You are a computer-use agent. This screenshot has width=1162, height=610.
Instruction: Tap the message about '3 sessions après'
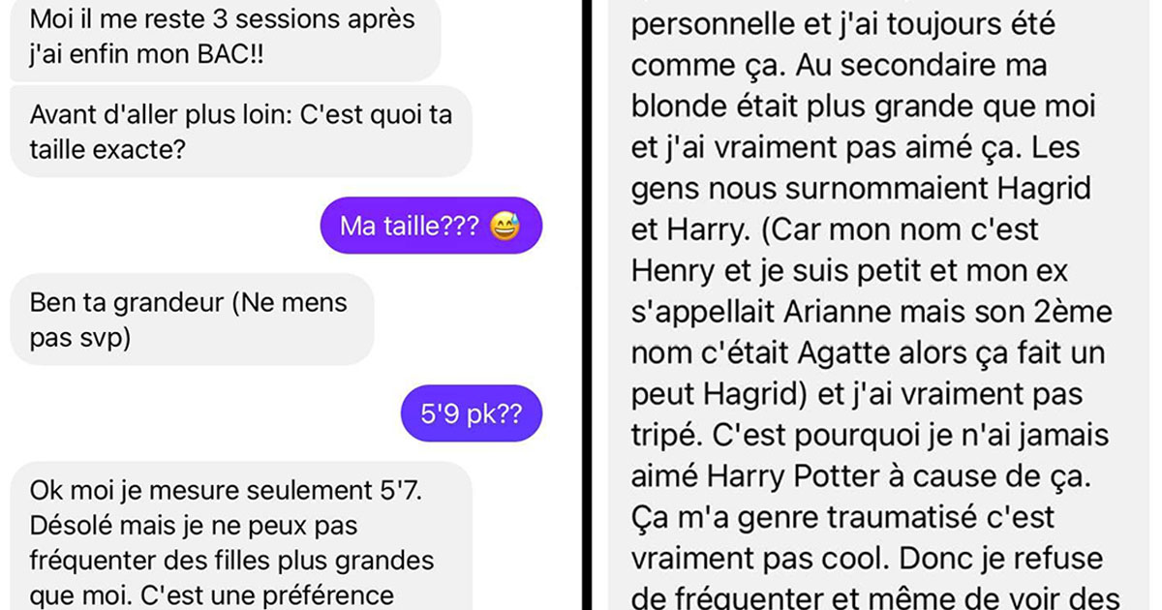[x=226, y=36]
